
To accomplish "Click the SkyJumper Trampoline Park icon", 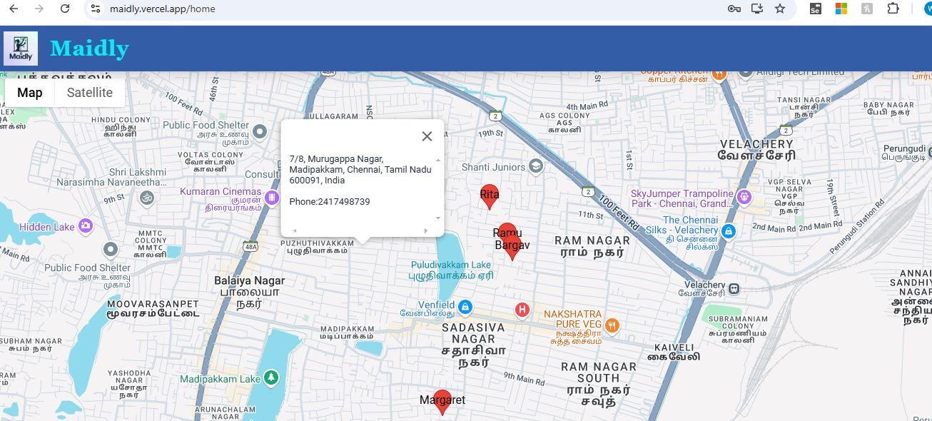I will (744, 196).
